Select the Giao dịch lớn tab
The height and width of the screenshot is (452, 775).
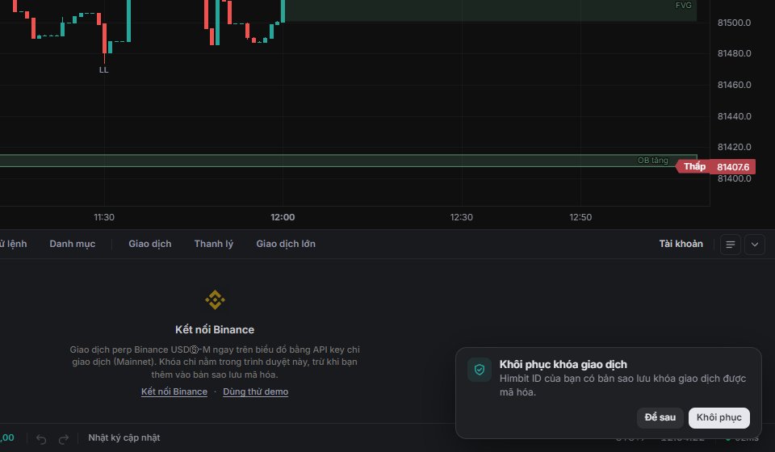286,244
